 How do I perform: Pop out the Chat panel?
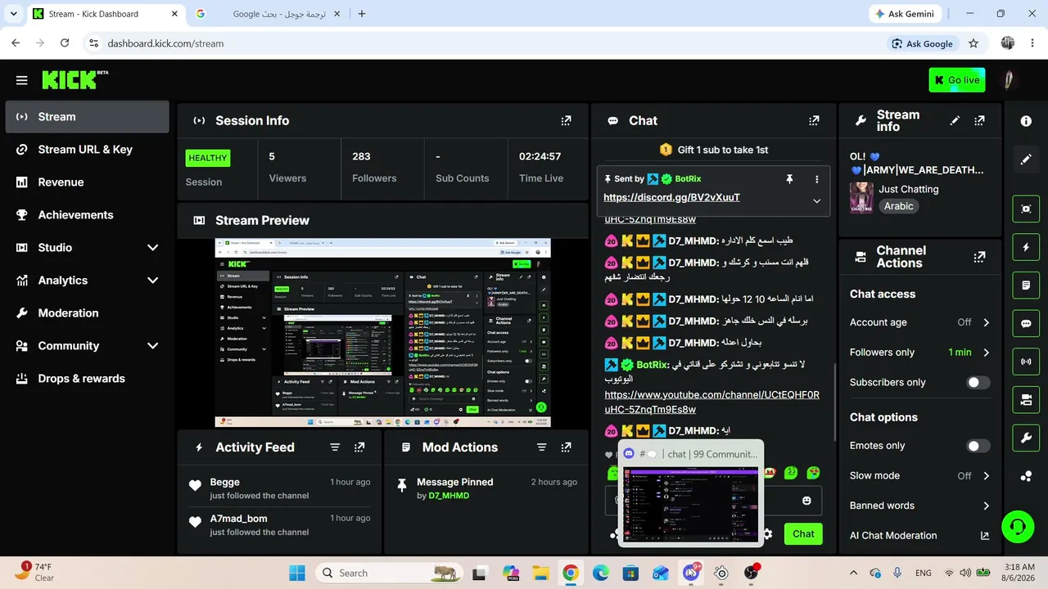[x=814, y=120]
